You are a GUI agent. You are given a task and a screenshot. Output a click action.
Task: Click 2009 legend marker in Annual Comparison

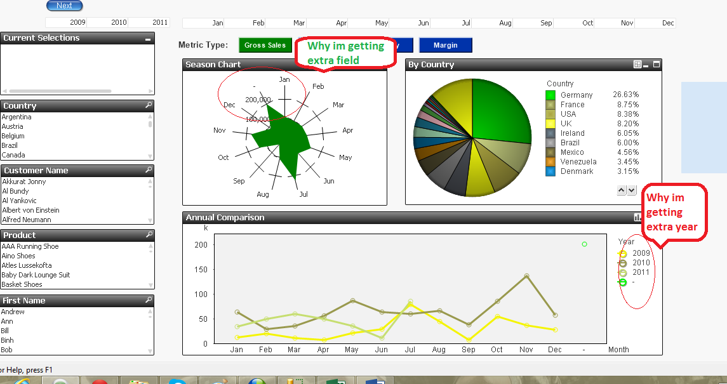click(623, 253)
